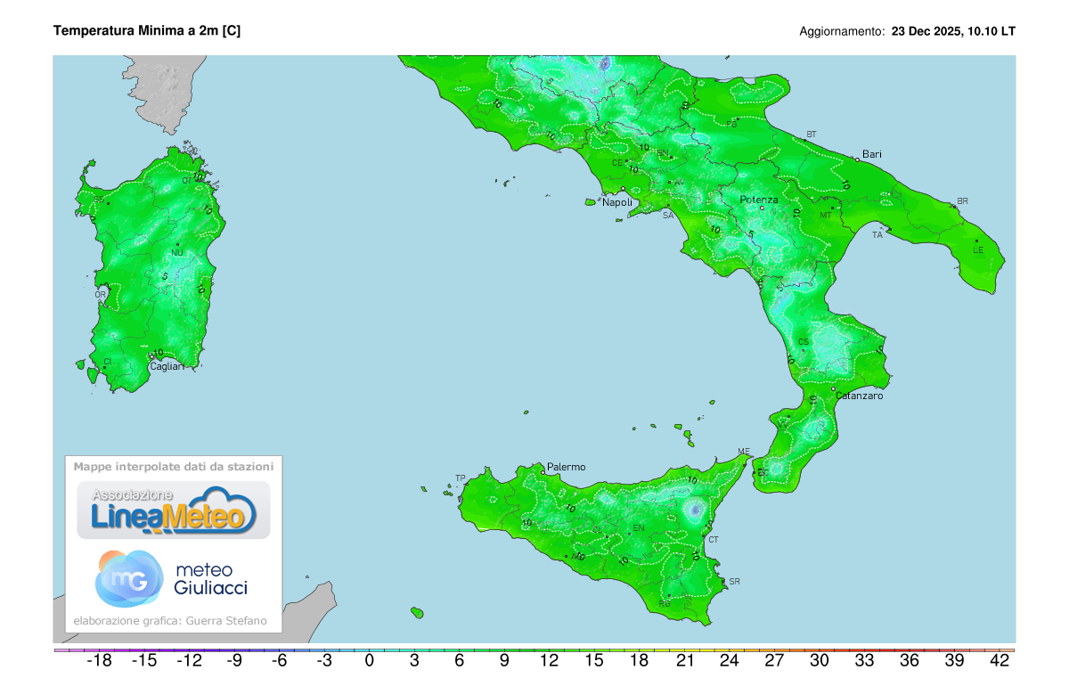Click the CS province label in Calabria
This screenshot has width=1069, height=686.
[x=804, y=342]
